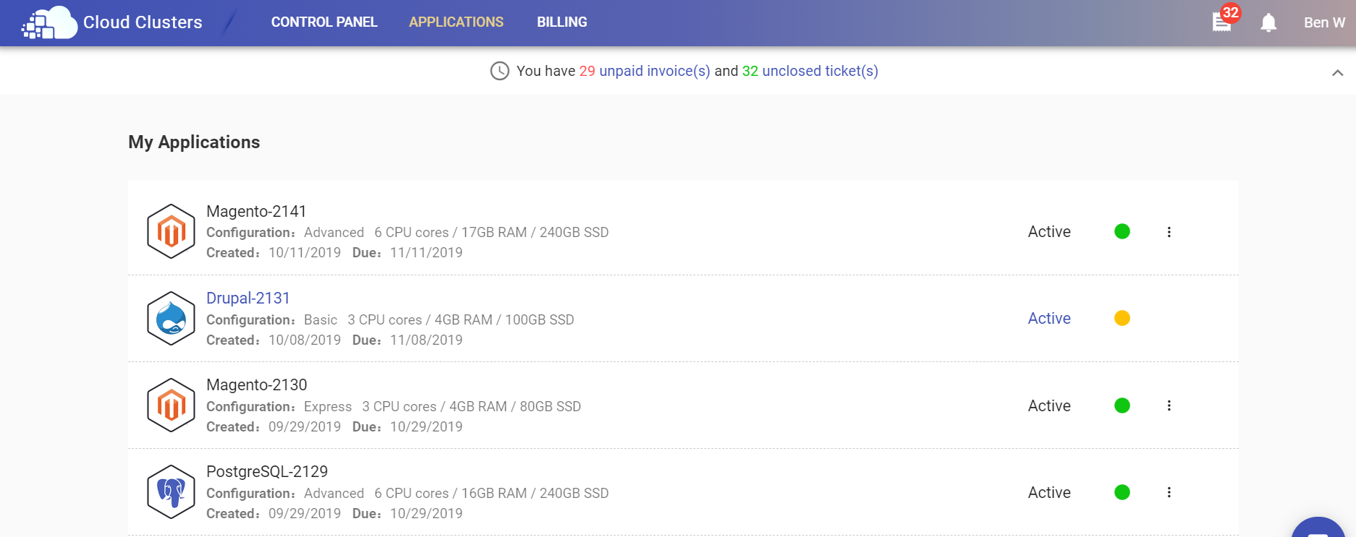Image resolution: width=1356 pixels, height=537 pixels.
Task: Open the notifications bell icon
Action: point(1268,22)
